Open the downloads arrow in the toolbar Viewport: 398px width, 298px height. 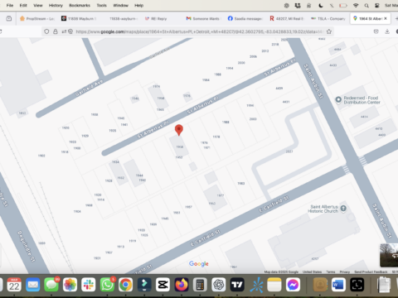click(x=387, y=31)
